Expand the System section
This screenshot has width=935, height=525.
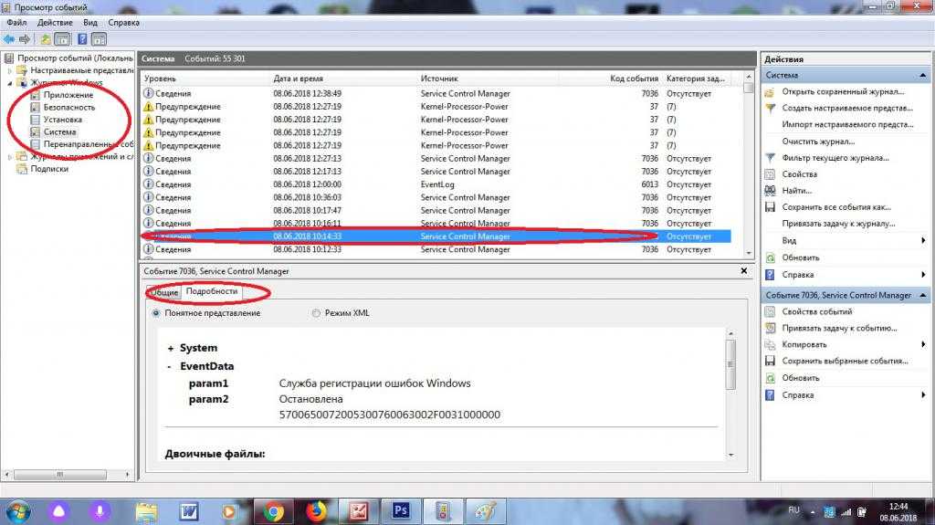171,349
